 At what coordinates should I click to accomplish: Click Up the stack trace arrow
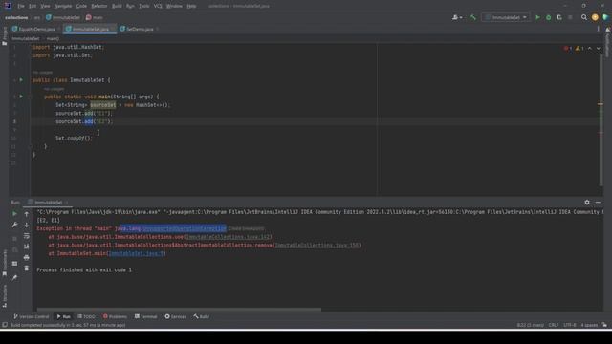27,214
